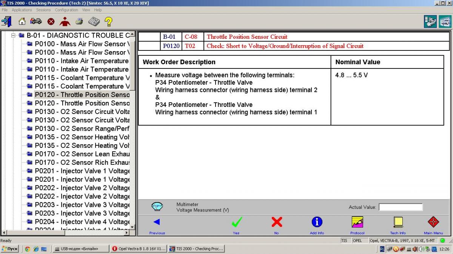Open Add Info blue icon
The width and height of the screenshot is (453, 254).
pos(317,222)
